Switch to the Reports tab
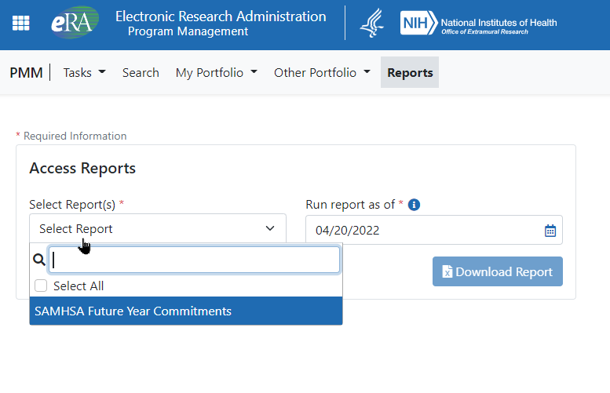This screenshot has height=393, width=610. point(410,73)
